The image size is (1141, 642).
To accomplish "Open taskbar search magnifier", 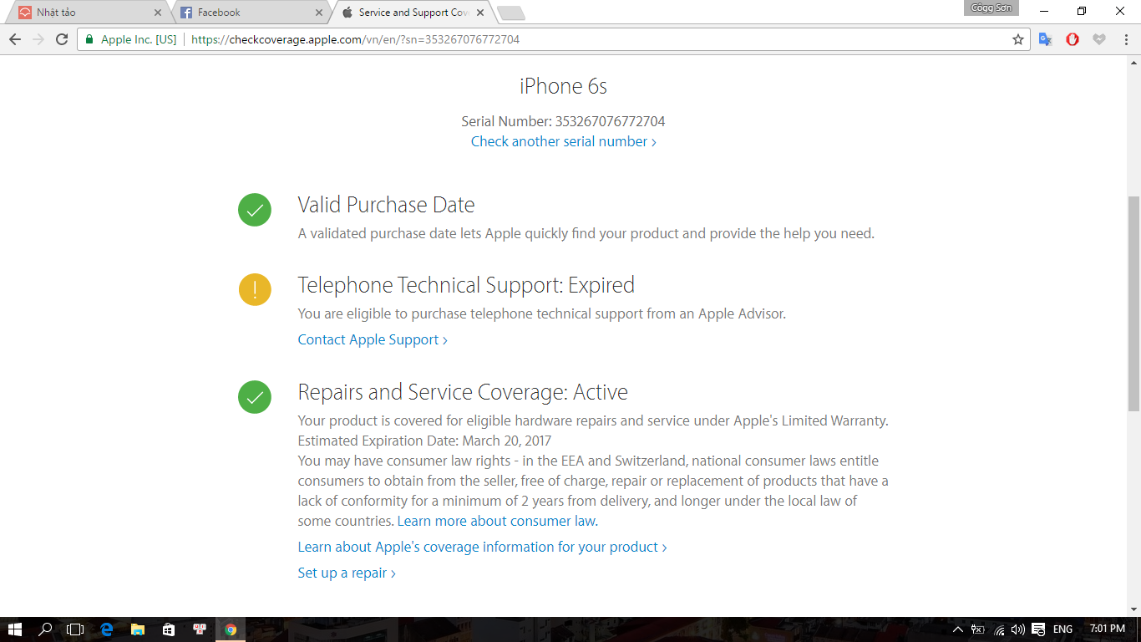I will click(x=45, y=629).
